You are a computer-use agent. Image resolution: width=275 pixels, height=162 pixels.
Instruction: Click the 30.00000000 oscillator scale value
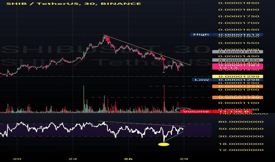click(241, 136)
